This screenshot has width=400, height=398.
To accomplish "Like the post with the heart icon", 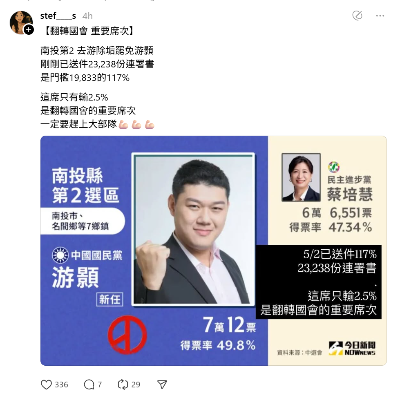I will (x=46, y=385).
